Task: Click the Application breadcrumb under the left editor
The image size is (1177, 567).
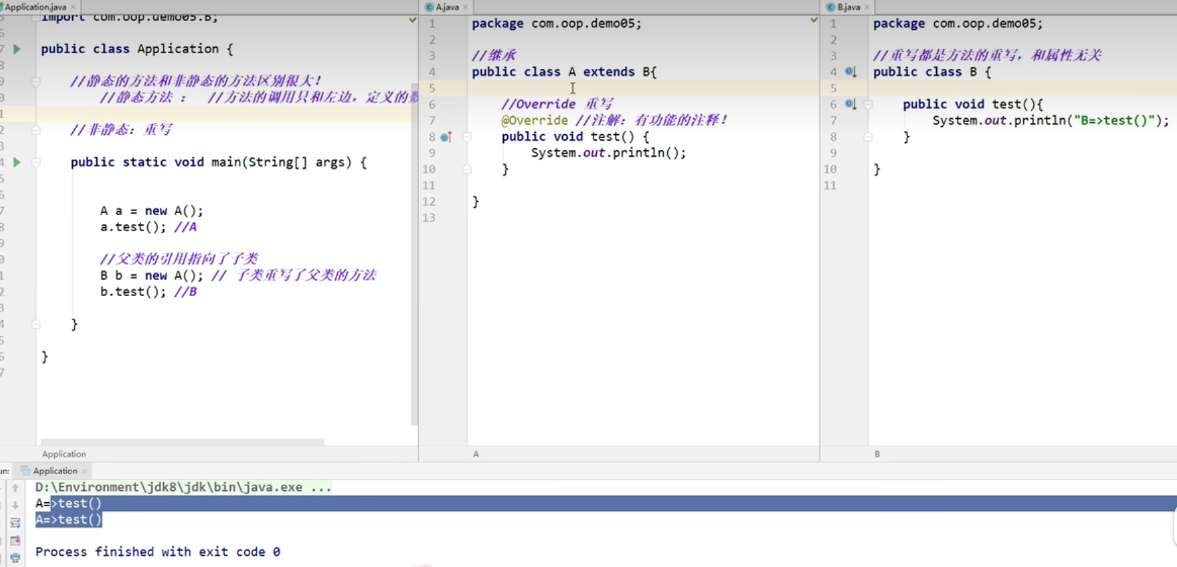Action: pos(64,454)
